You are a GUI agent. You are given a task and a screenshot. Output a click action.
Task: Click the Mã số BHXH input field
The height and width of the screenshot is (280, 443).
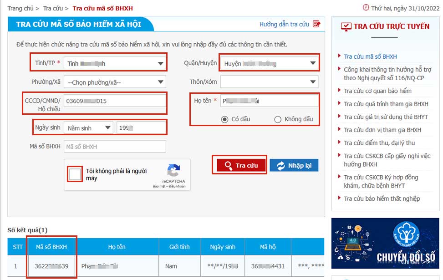tap(115, 146)
